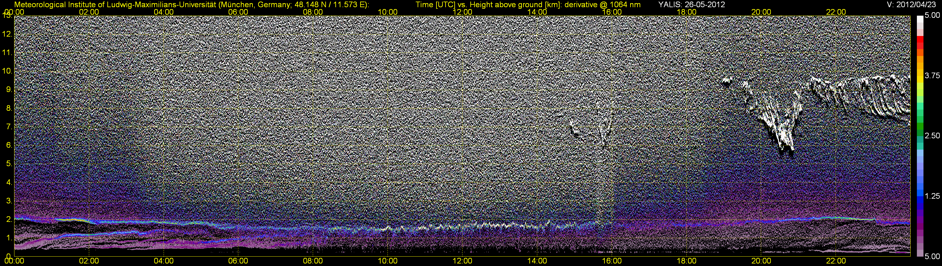The width and height of the screenshot is (942, 266).
Task: Click the 00:00 label on the lower time axis
Action: [x=14, y=261]
